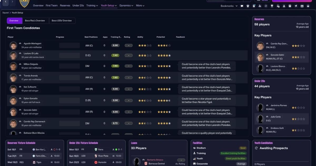Open the calendar schedule icon
Viewport: 316px width, 166px height.
(302, 6)
